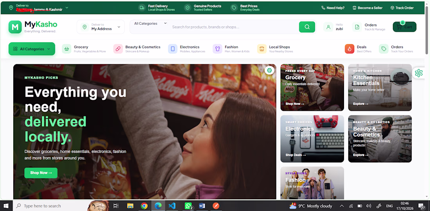Click hero banner Shop Now button
Image resolution: width=430 pixels, height=211 pixels.
tap(41, 173)
